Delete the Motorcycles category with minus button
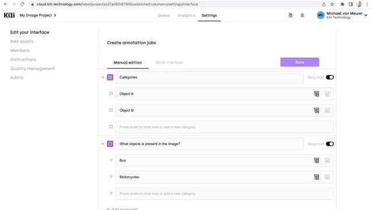 [x=328, y=177]
